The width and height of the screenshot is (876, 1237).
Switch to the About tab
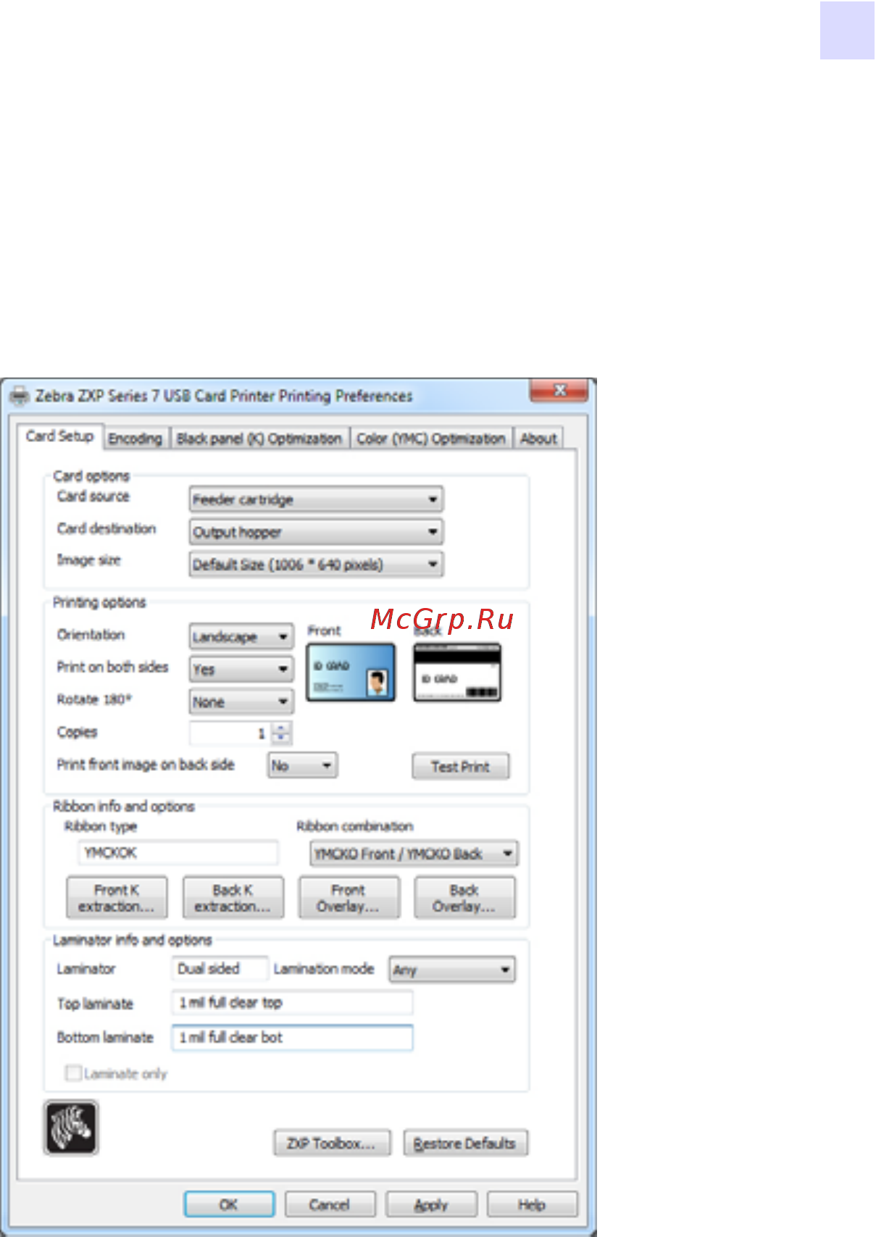point(538,438)
